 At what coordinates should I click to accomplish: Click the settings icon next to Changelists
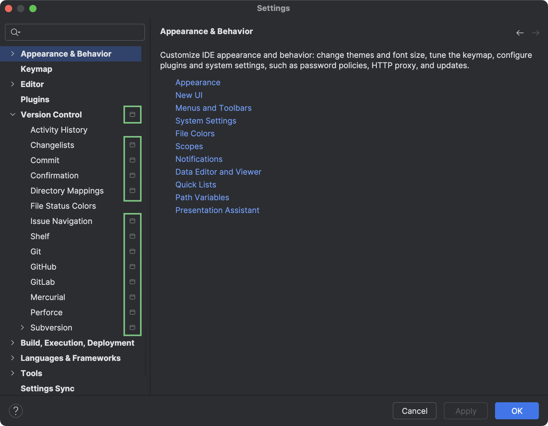coord(132,145)
